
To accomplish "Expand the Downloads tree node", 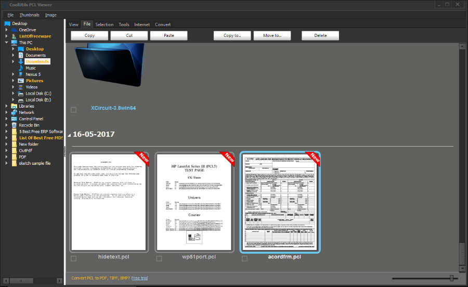I will [x=13, y=61].
